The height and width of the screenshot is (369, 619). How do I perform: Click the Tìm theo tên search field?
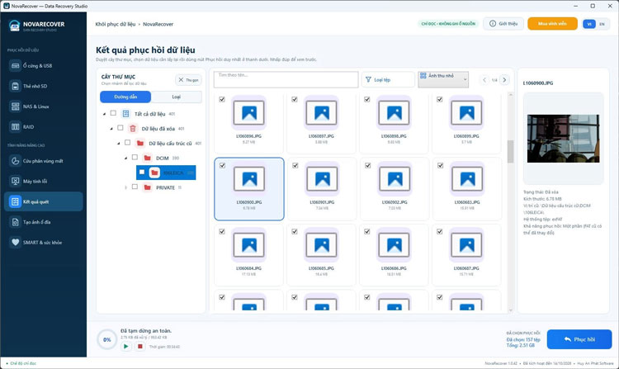pyautogui.click(x=286, y=79)
